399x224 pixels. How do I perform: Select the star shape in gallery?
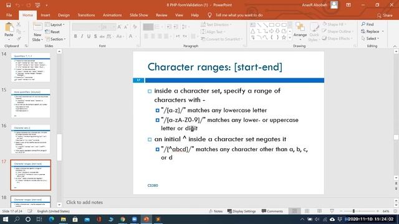pos(284,37)
